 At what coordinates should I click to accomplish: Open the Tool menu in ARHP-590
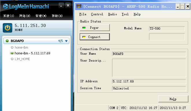click(125, 14)
